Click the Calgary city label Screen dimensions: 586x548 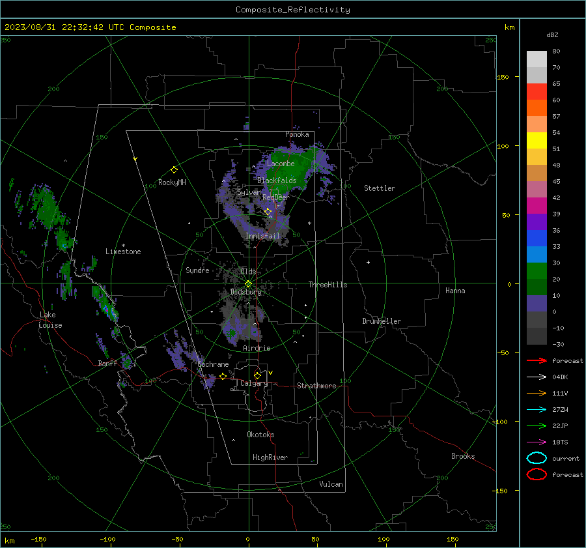pyautogui.click(x=254, y=383)
